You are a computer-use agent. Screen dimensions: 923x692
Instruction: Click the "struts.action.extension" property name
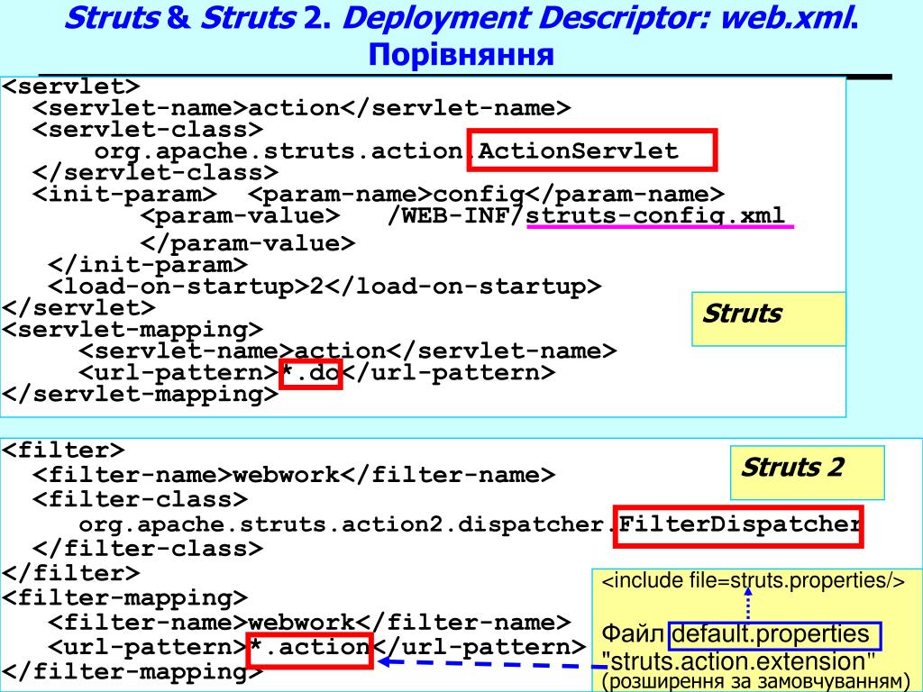(738, 661)
